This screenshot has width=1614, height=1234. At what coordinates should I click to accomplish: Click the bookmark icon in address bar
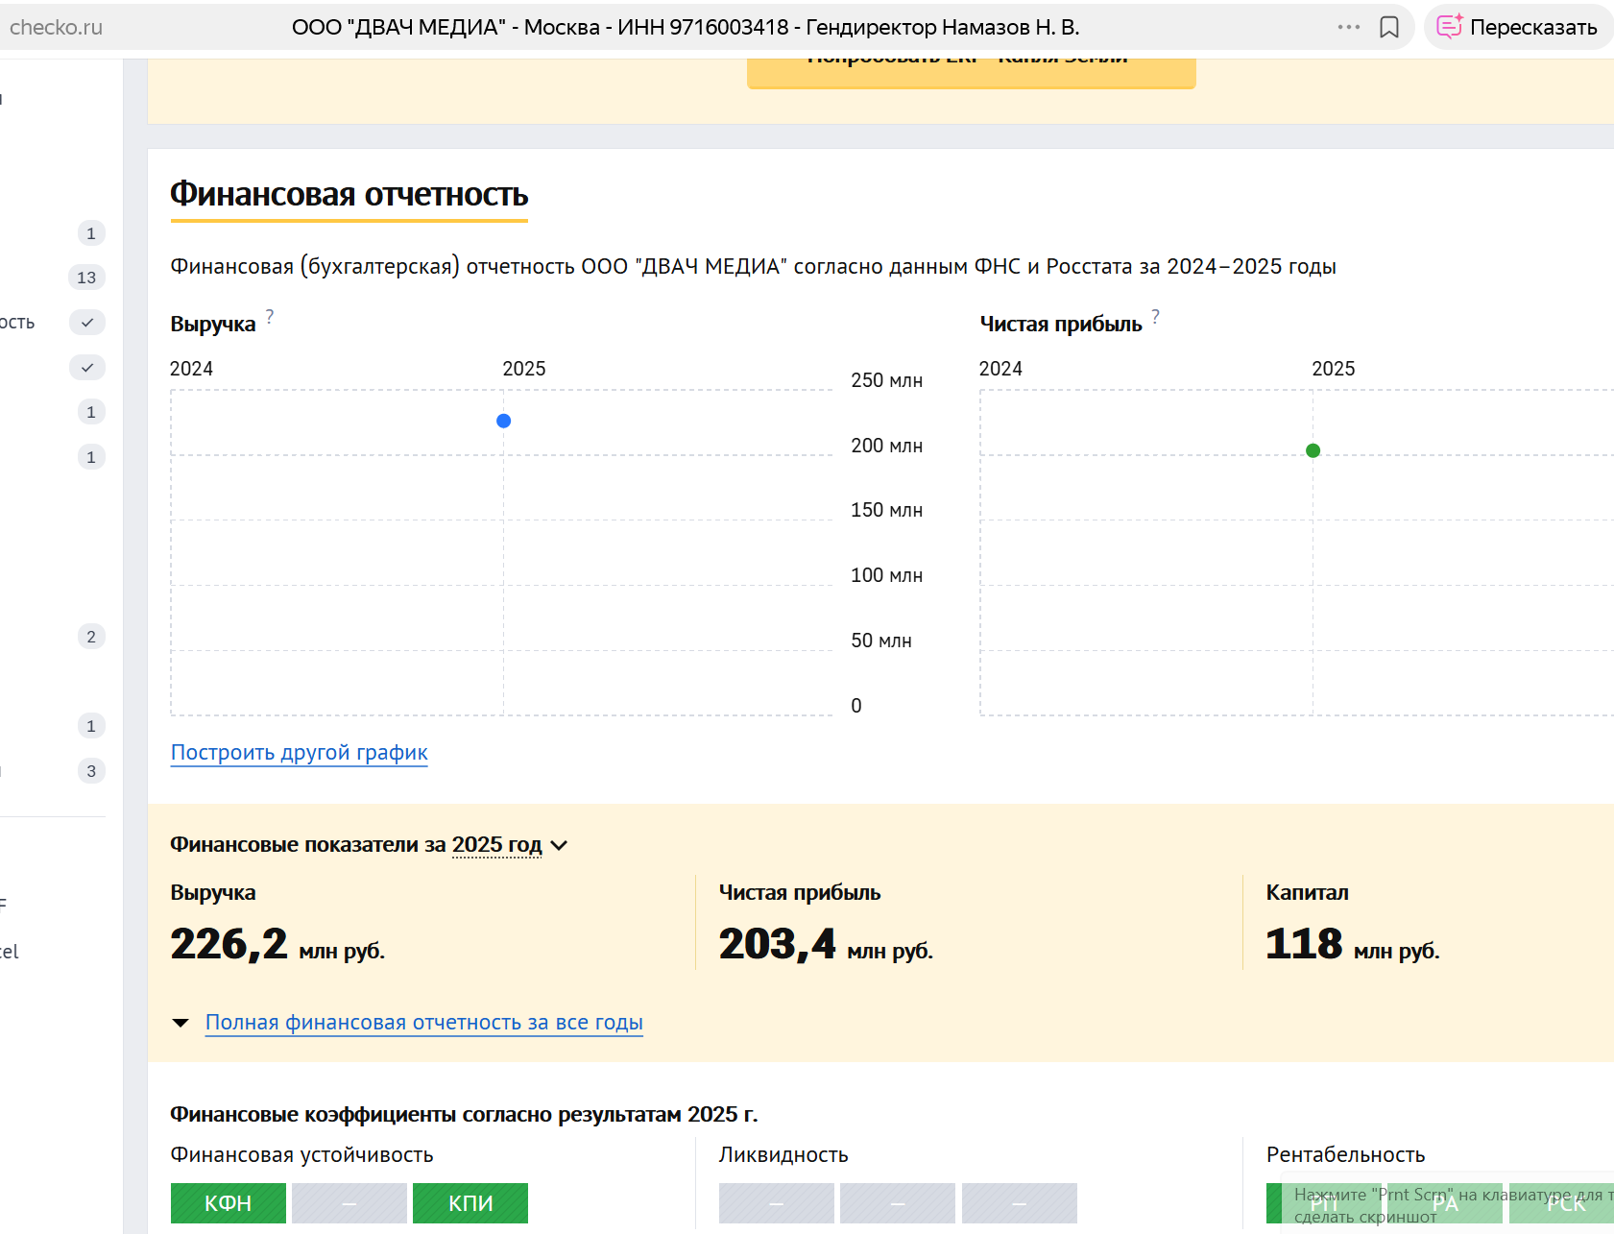tap(1388, 28)
